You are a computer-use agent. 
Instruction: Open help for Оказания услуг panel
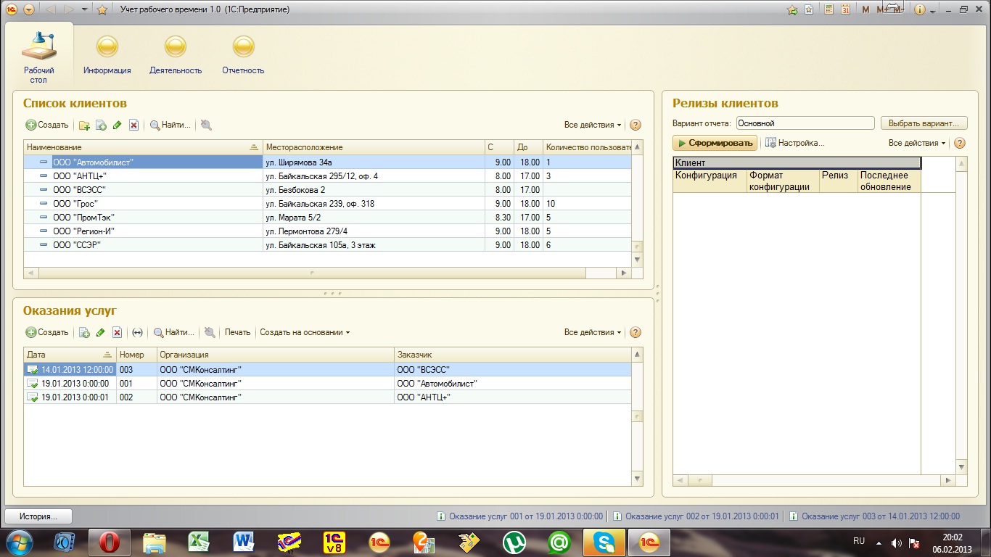coord(636,332)
